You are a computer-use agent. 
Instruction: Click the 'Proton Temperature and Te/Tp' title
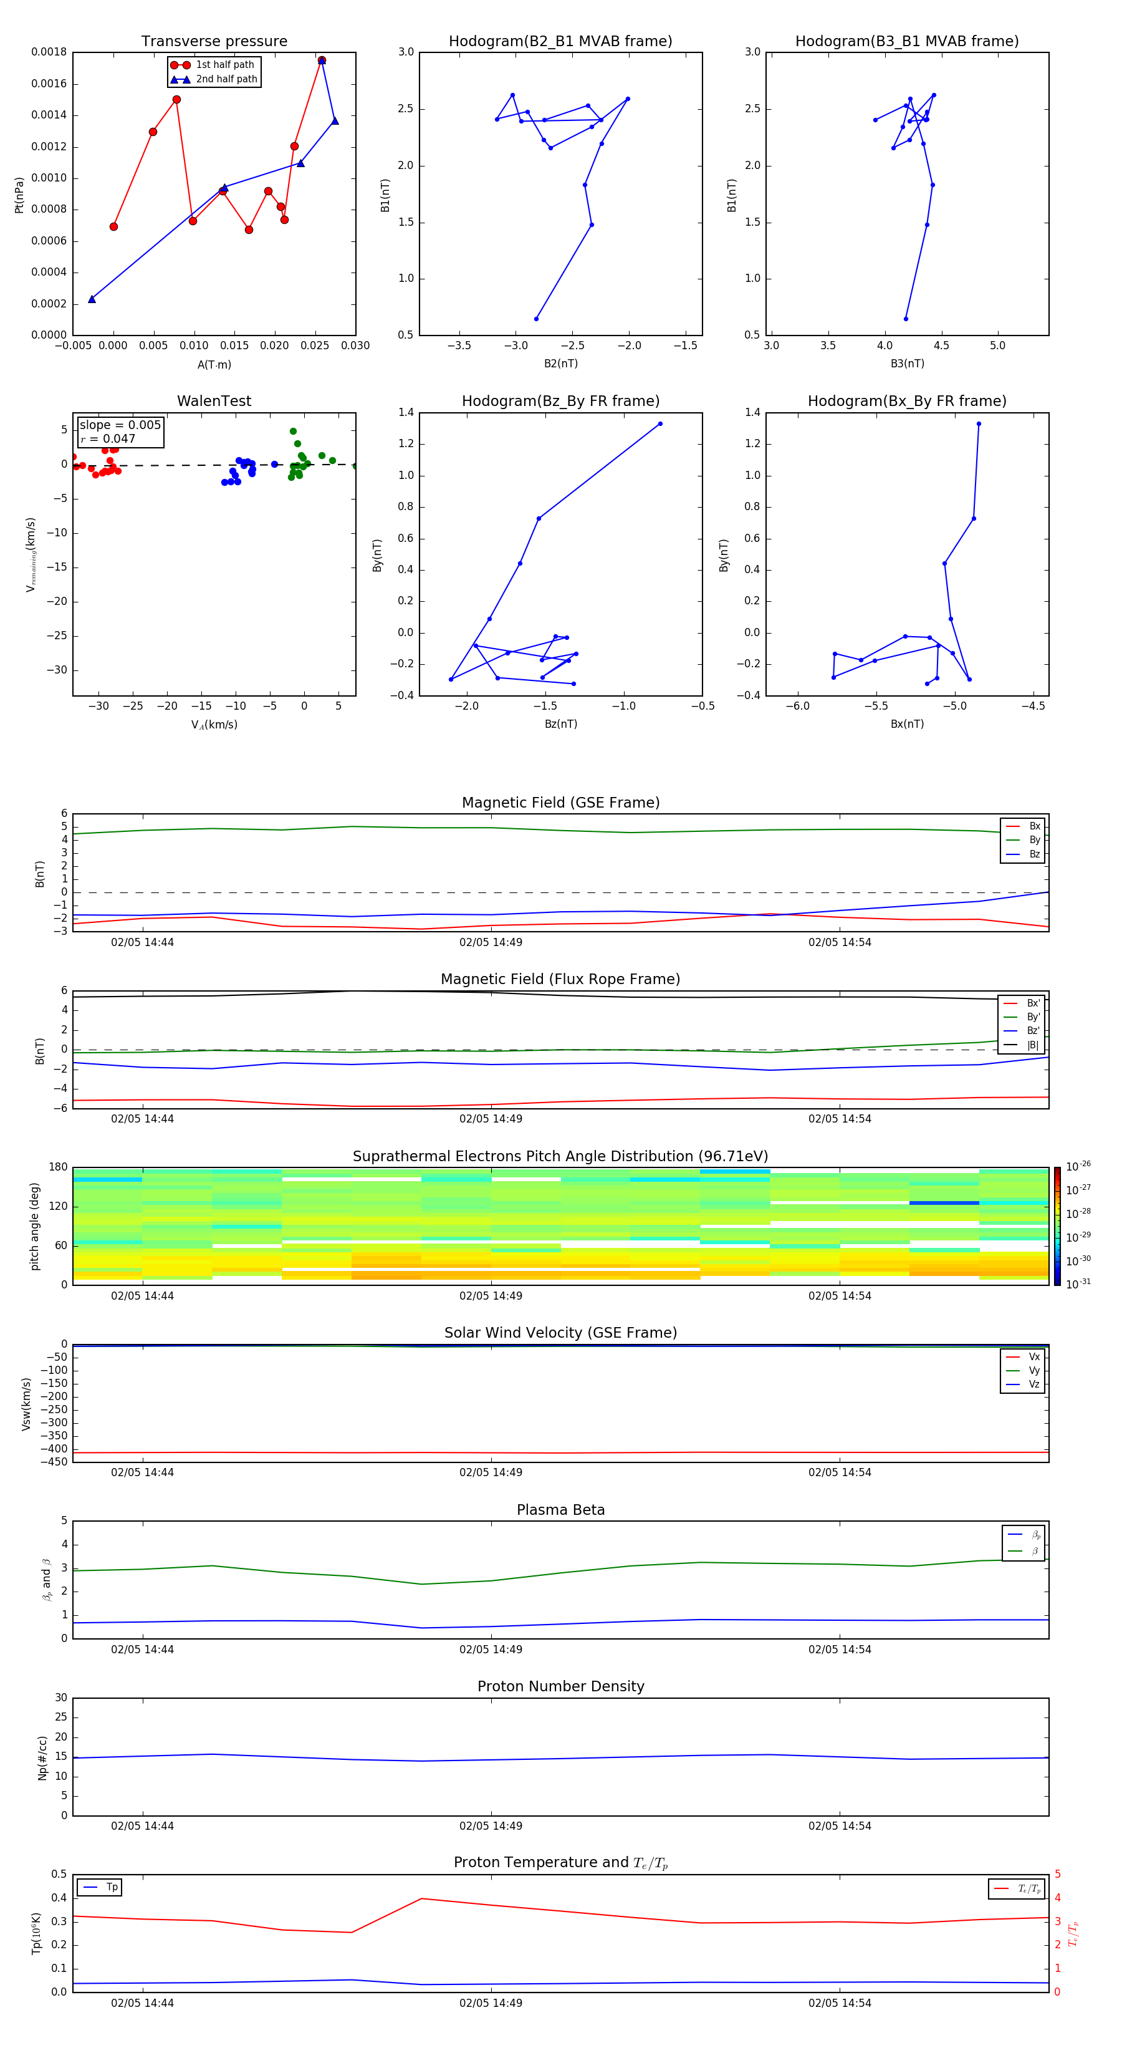pyautogui.click(x=560, y=1863)
